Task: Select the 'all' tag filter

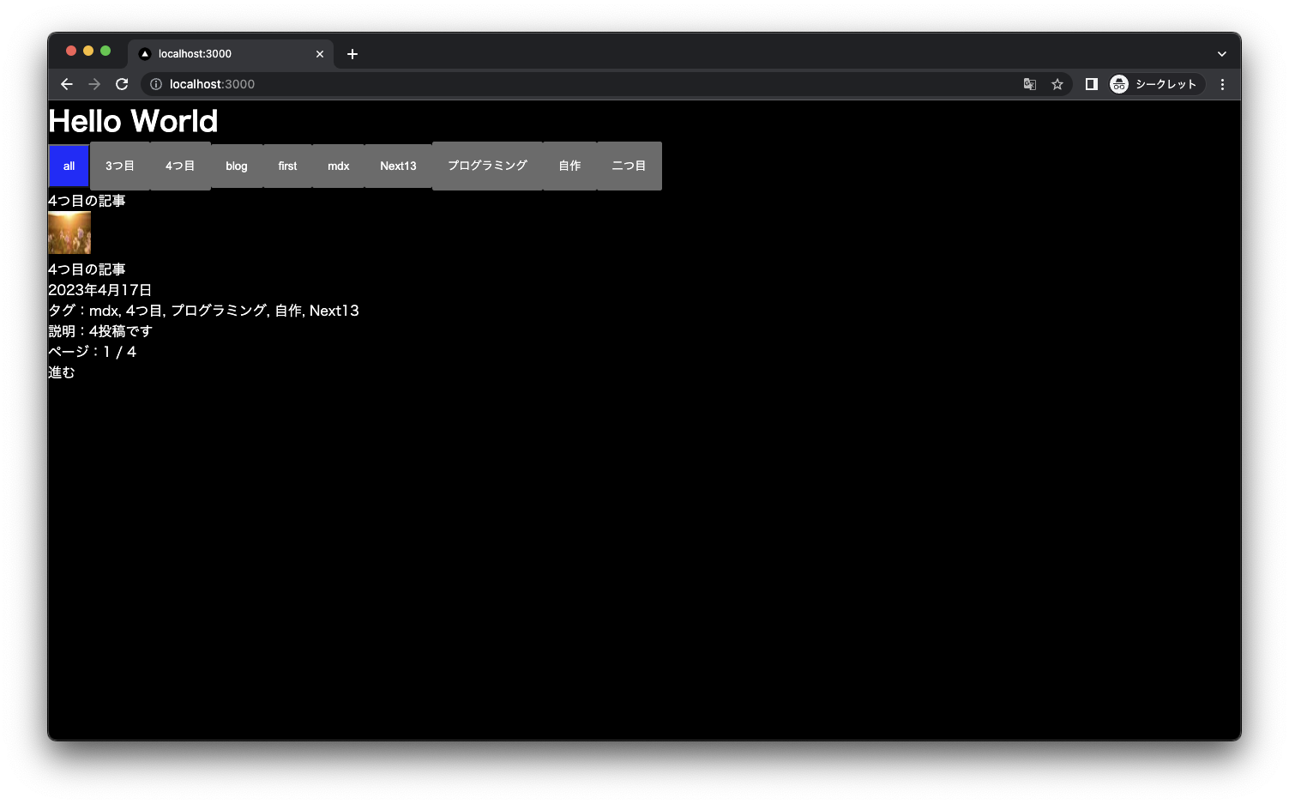Action: tap(69, 166)
